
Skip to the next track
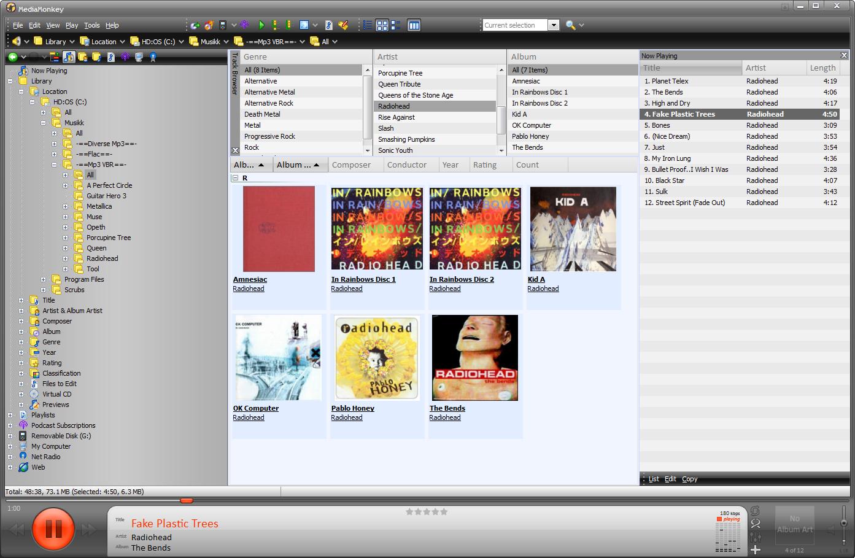pos(90,529)
